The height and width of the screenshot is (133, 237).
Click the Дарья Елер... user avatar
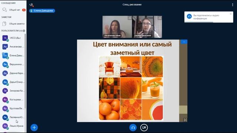[x=5, y=82]
